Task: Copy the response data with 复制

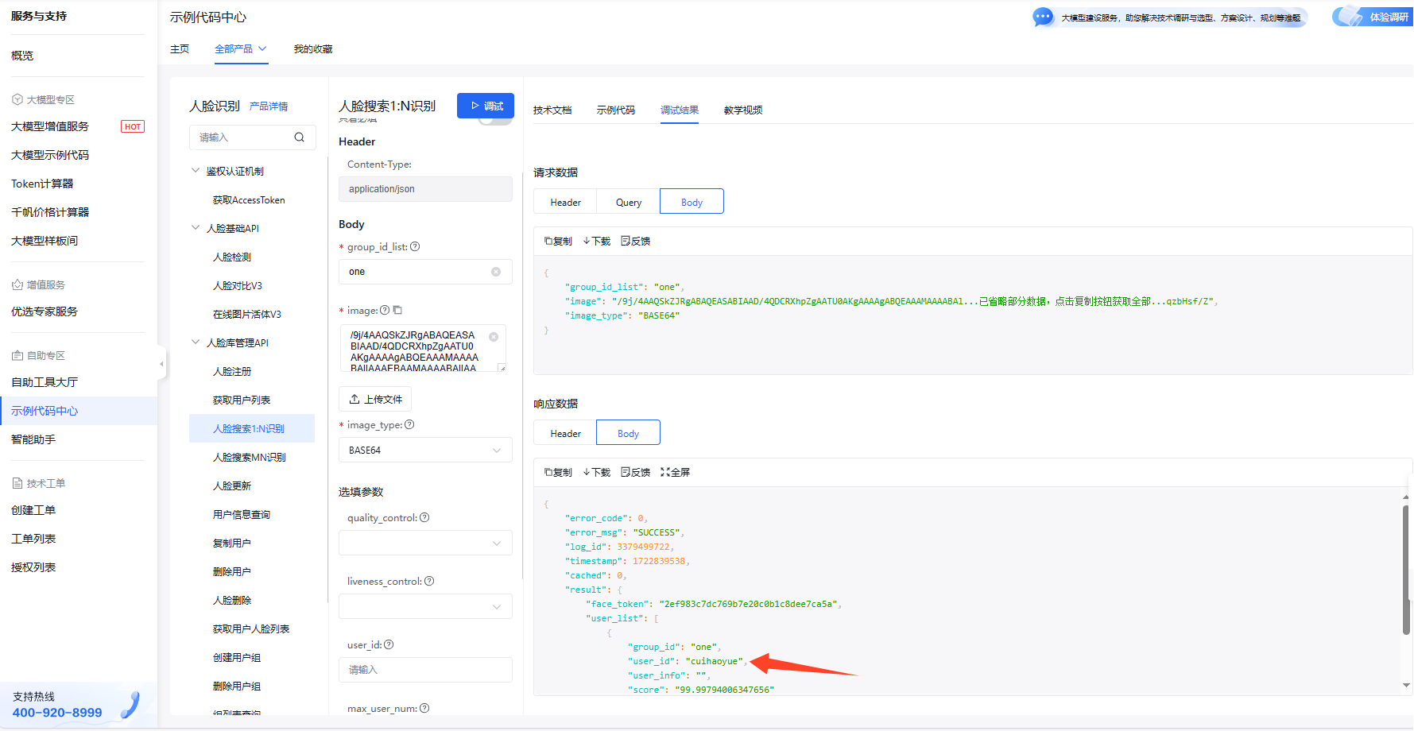Action: [x=558, y=472]
